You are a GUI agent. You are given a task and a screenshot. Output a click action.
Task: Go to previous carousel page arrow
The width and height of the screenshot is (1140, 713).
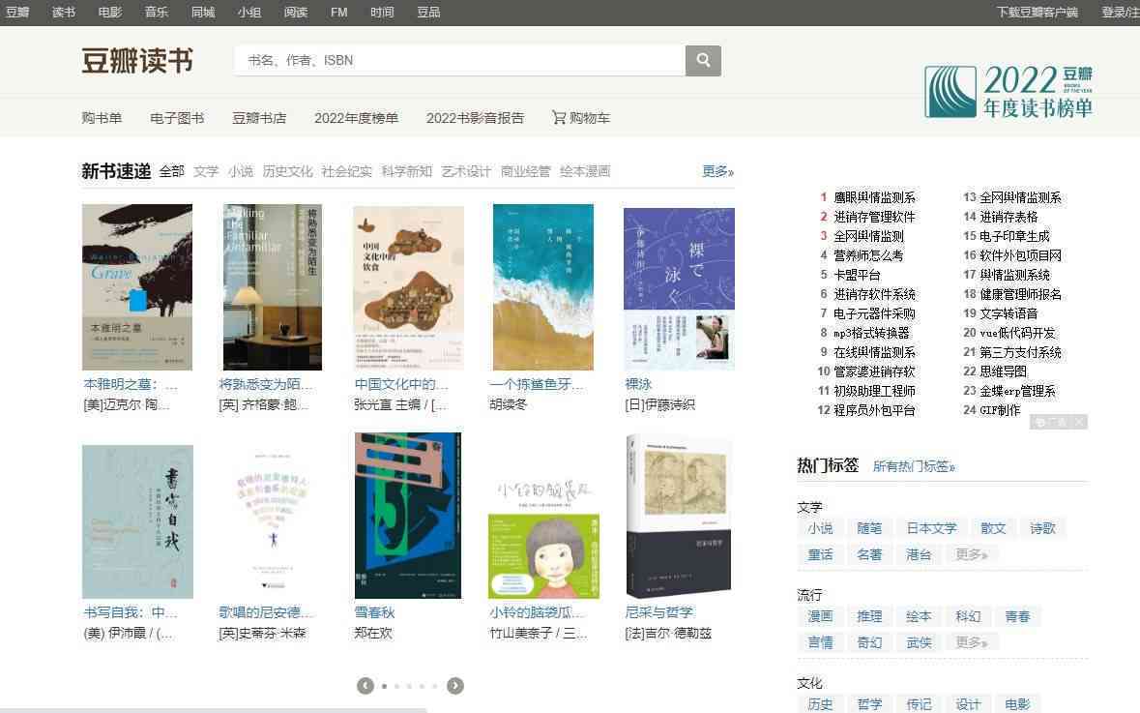[365, 685]
